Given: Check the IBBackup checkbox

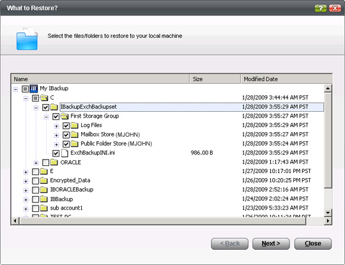Looking at the screenshot, I should coord(35,199).
